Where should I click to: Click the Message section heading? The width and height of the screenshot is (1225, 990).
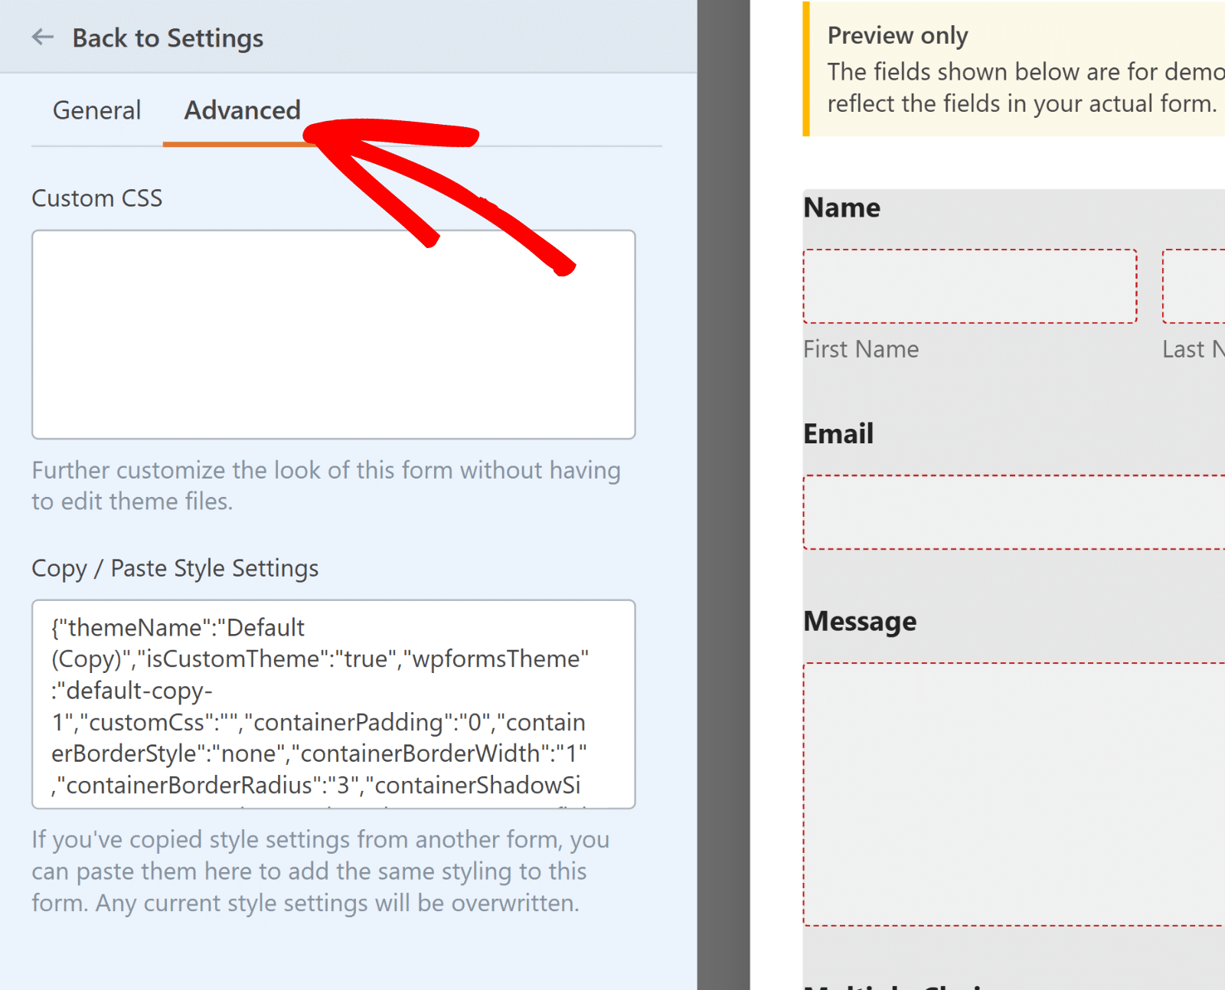(x=860, y=621)
